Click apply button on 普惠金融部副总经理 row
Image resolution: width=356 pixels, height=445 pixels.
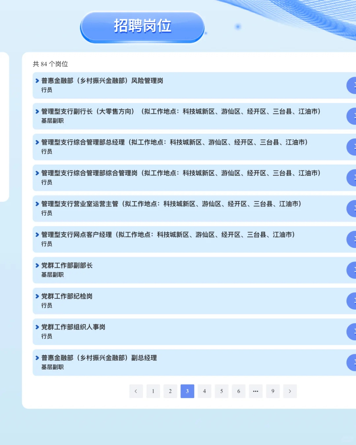coord(351,363)
